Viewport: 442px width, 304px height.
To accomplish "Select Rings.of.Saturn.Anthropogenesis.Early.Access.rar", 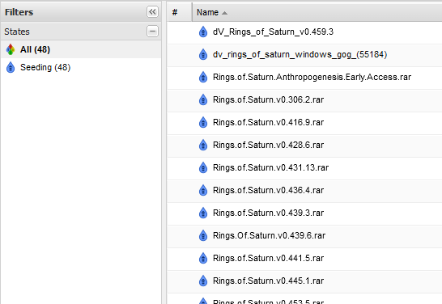I will click(304, 77).
